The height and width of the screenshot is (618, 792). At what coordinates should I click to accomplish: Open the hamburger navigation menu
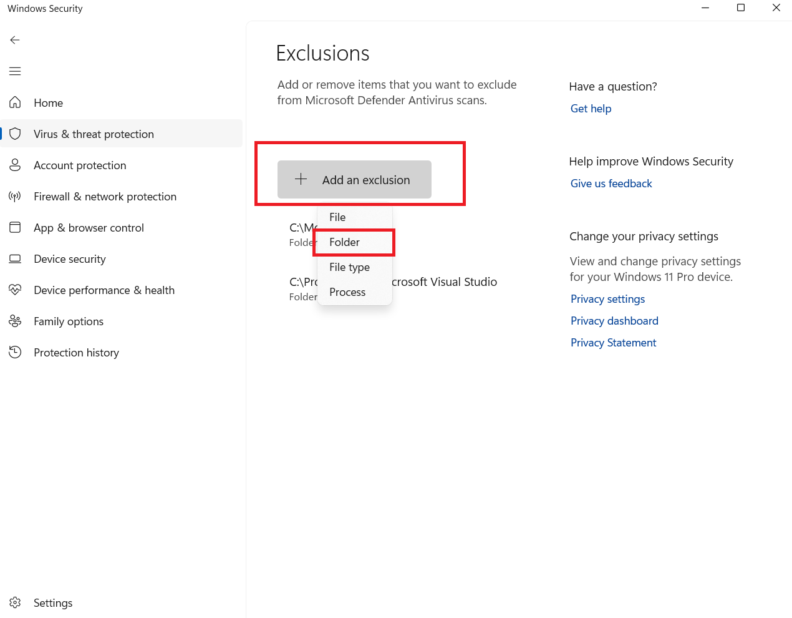[x=15, y=71]
